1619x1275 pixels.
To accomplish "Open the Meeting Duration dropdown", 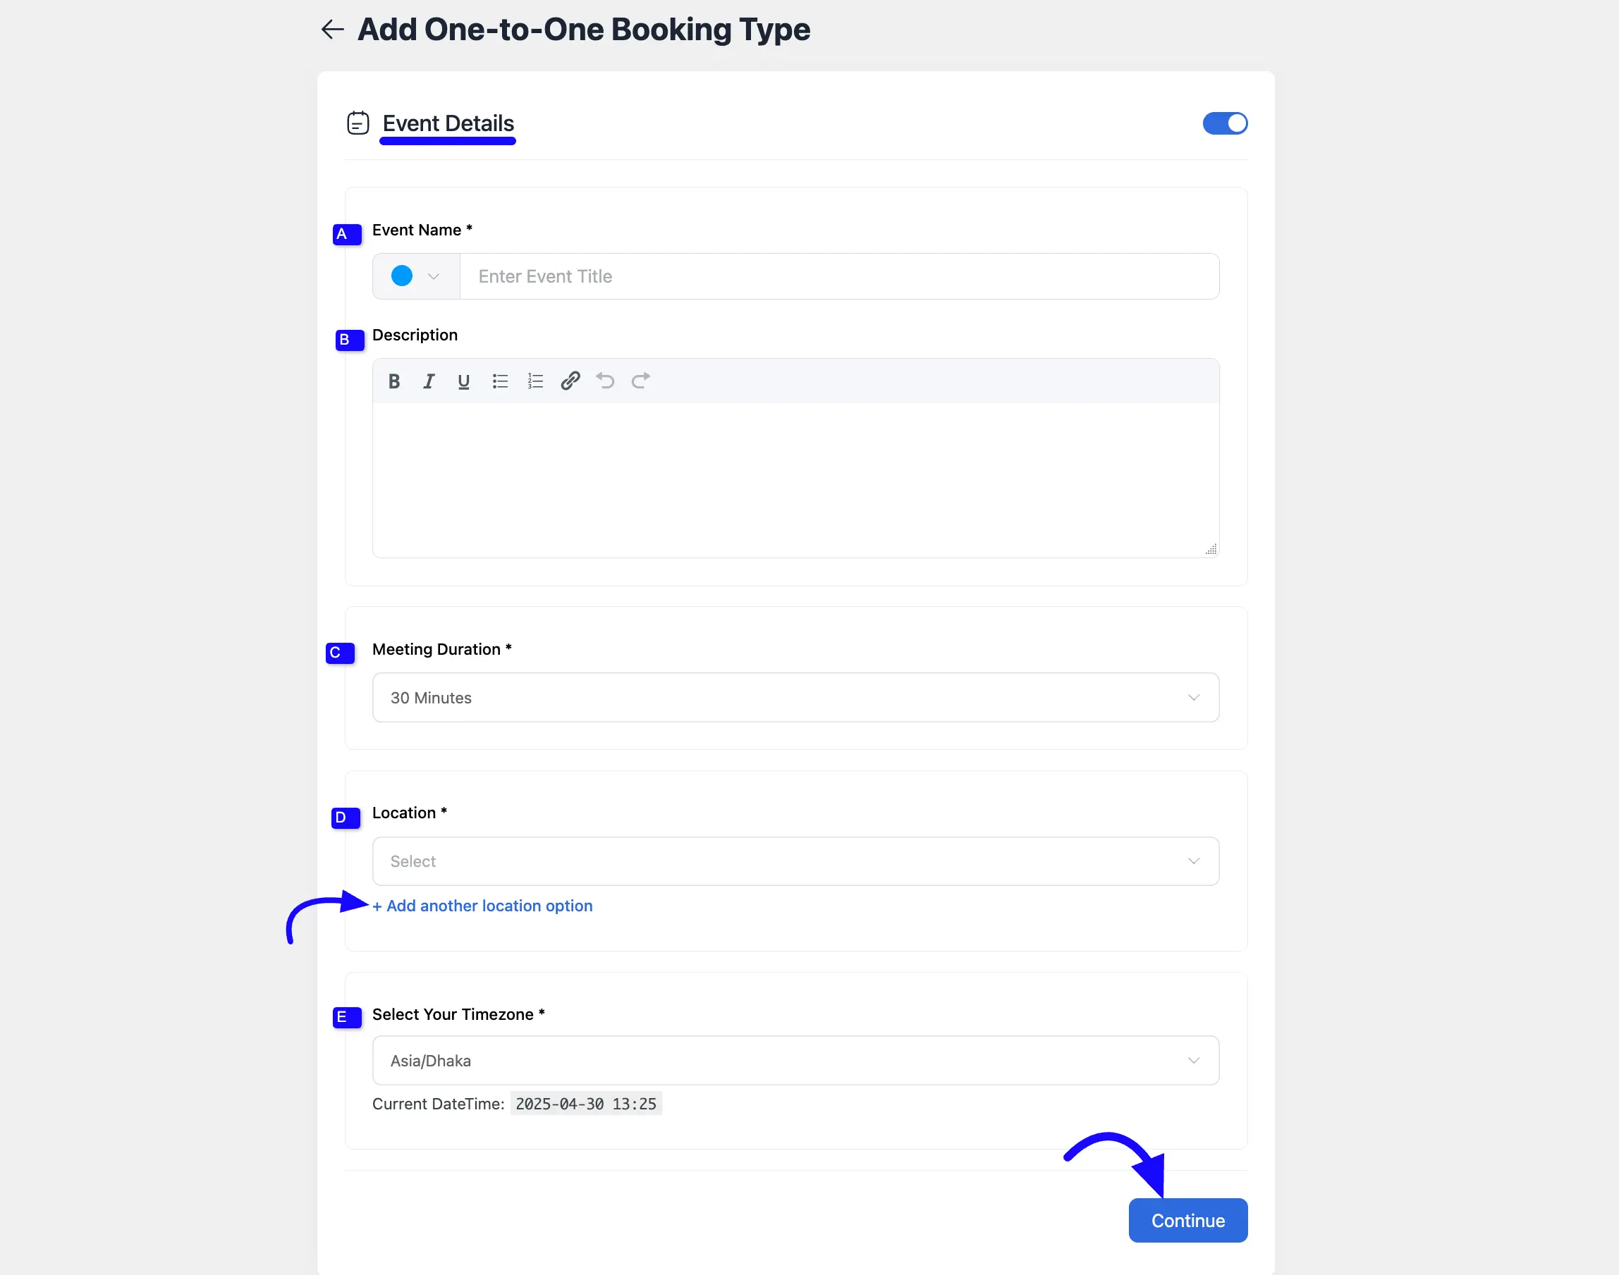I will pyautogui.click(x=795, y=697).
